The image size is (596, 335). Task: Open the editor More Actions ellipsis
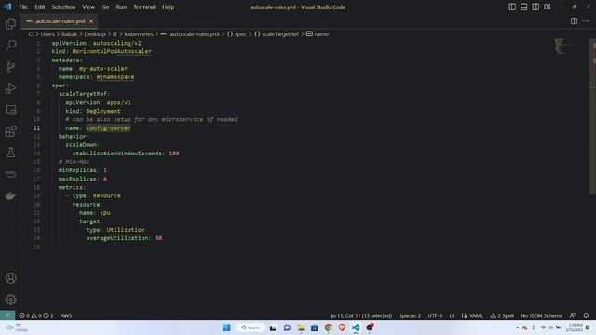[586, 21]
